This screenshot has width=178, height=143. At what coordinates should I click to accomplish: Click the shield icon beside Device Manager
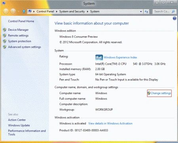pos(5,30)
